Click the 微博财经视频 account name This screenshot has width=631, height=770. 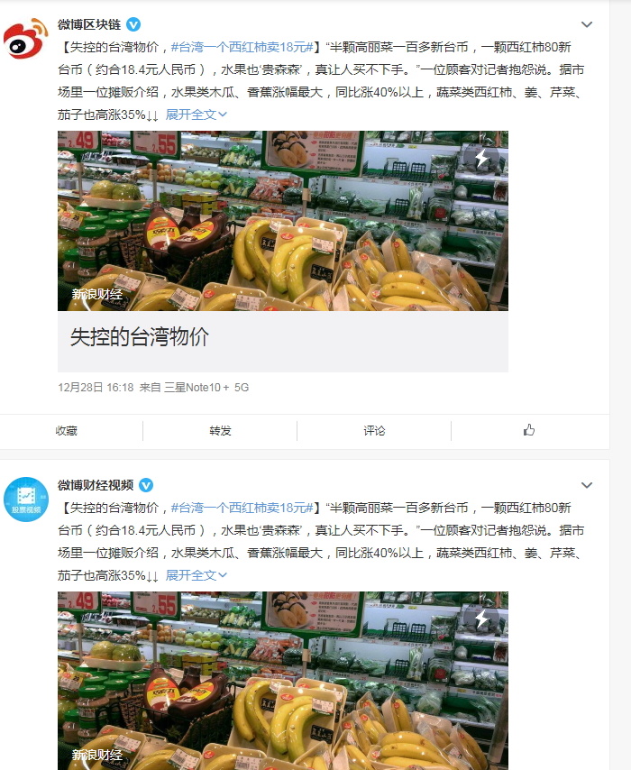click(x=96, y=485)
